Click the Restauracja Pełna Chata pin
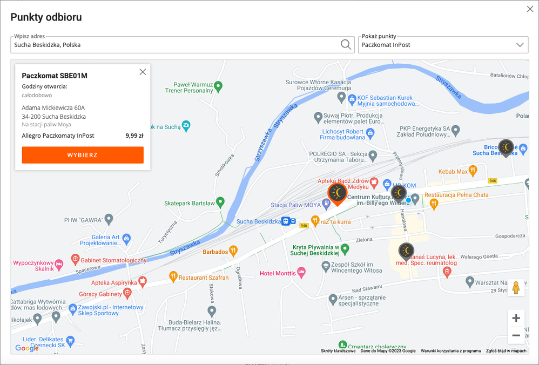This screenshot has height=365, width=539. [x=434, y=204]
